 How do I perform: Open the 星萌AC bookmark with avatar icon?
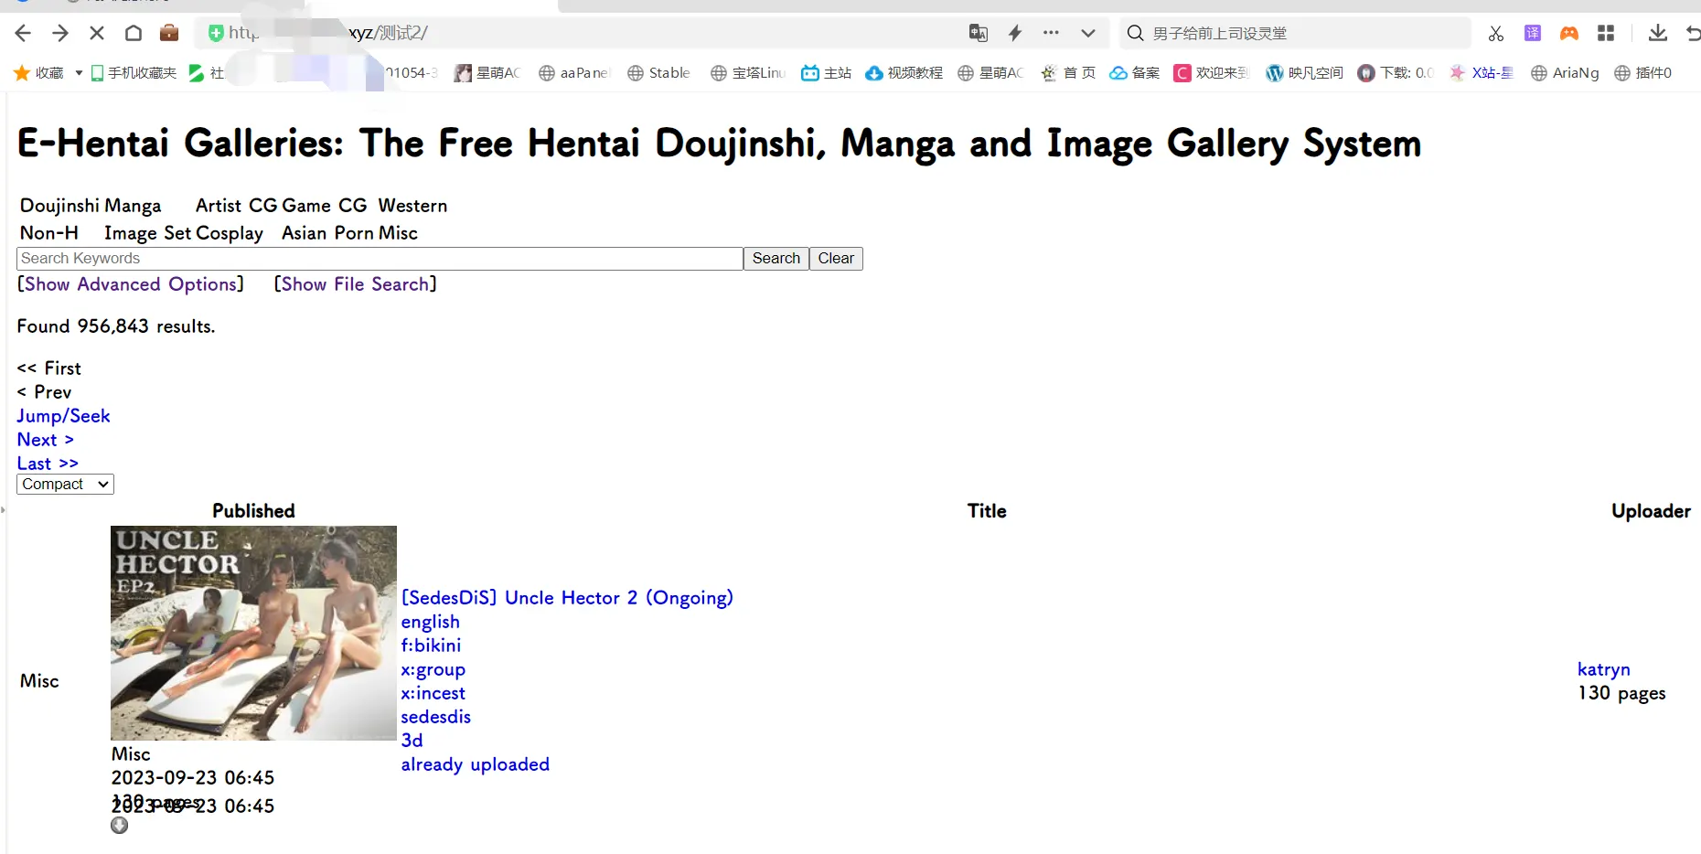click(487, 73)
